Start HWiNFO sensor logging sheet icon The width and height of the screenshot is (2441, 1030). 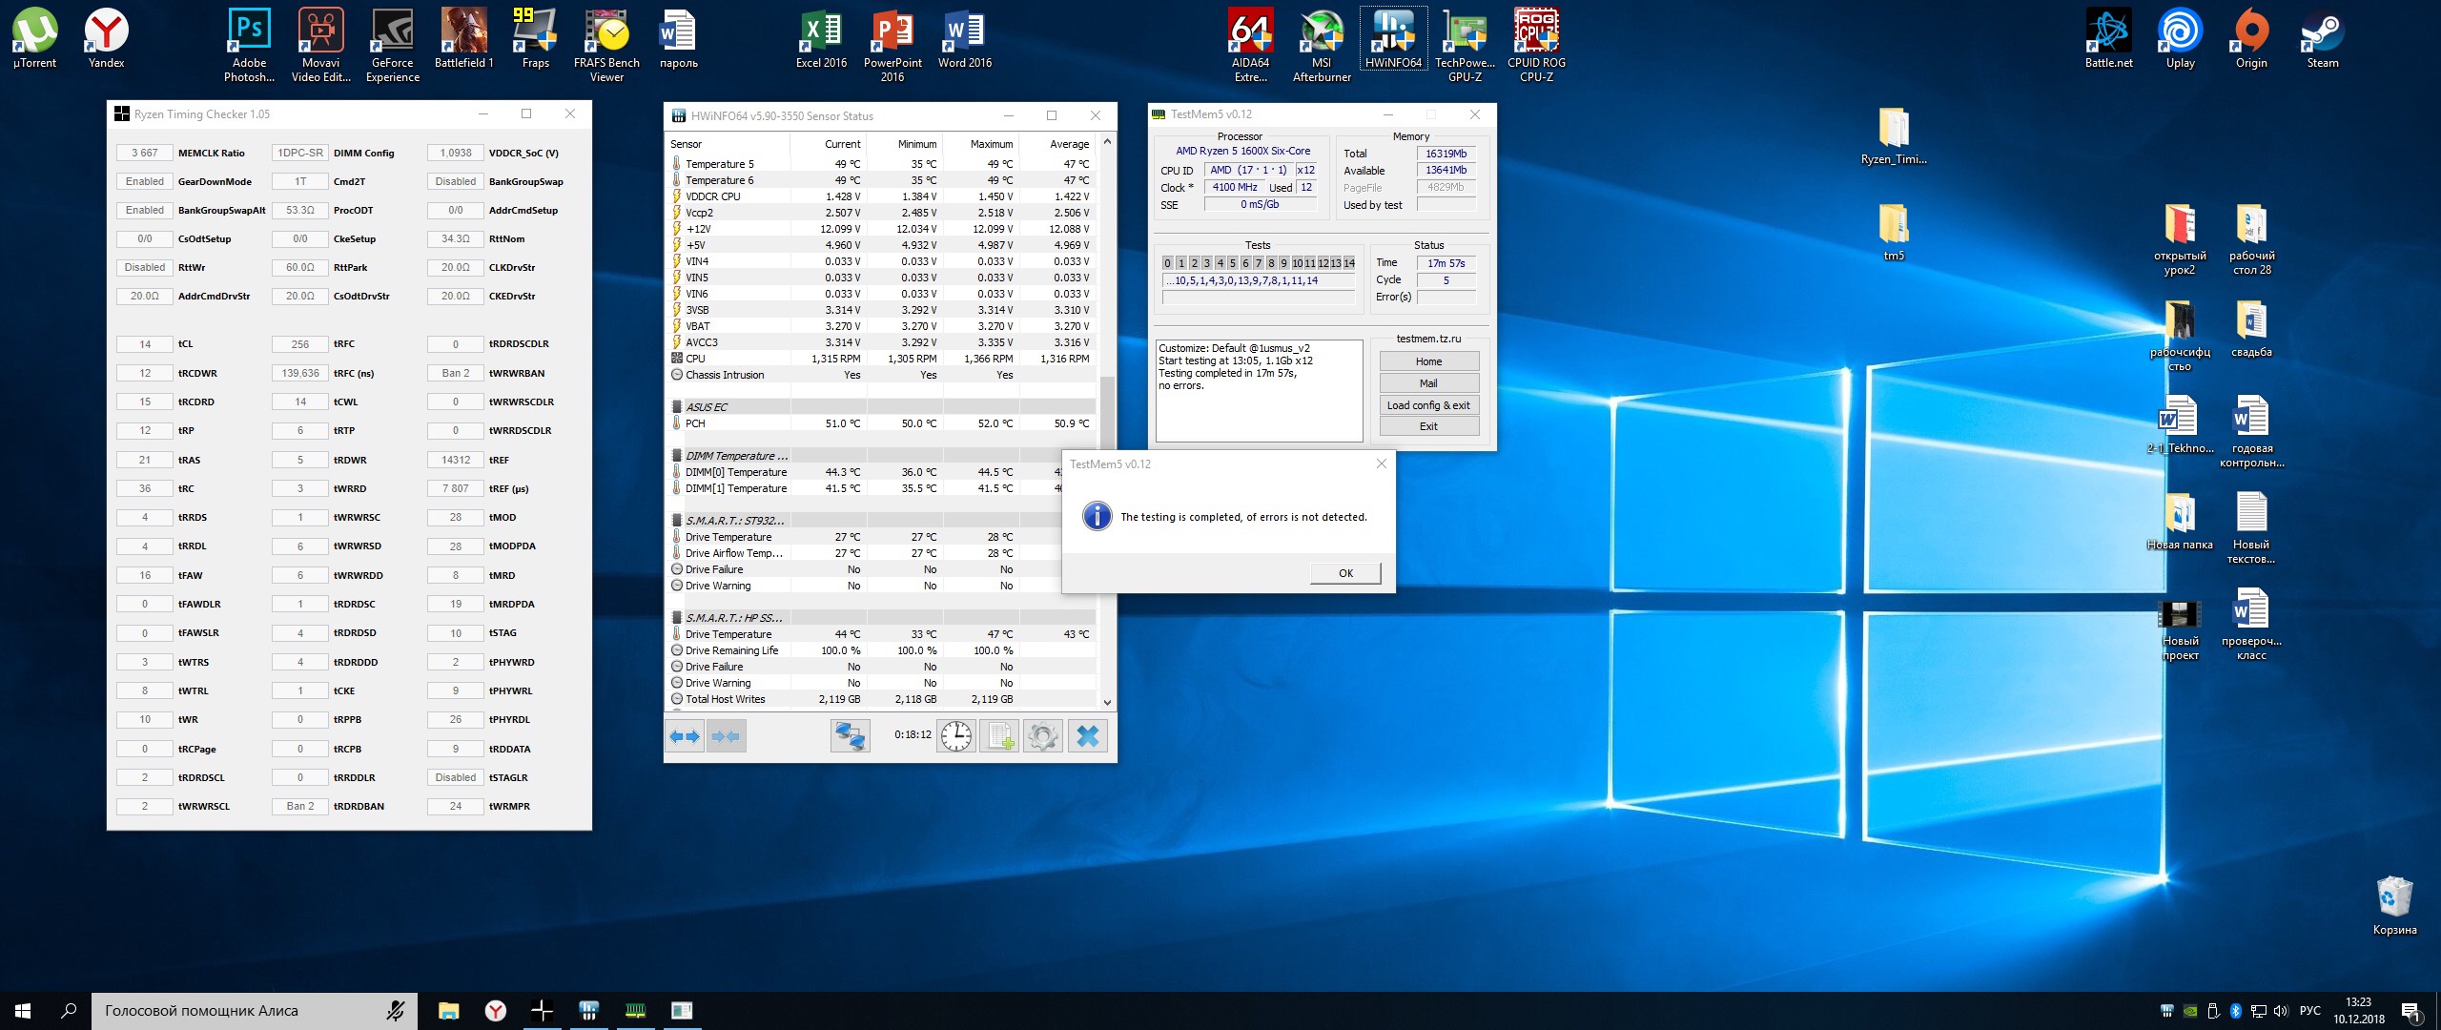[x=999, y=736]
